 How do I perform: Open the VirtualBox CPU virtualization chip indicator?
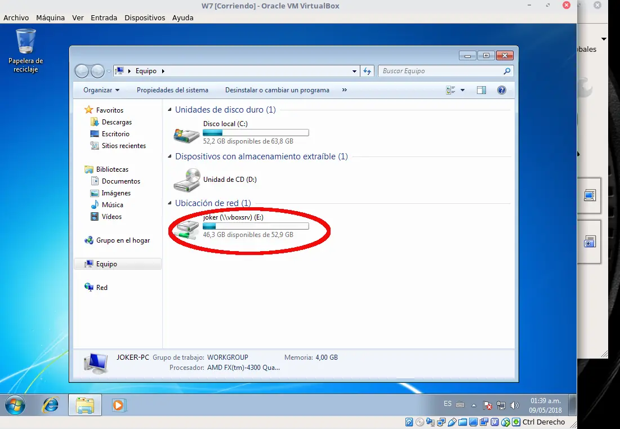[494, 422]
